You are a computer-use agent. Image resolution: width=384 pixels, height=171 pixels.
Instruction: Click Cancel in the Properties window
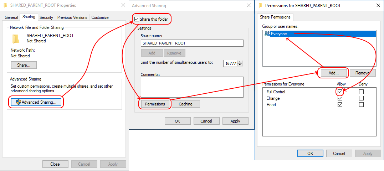click(x=84, y=164)
